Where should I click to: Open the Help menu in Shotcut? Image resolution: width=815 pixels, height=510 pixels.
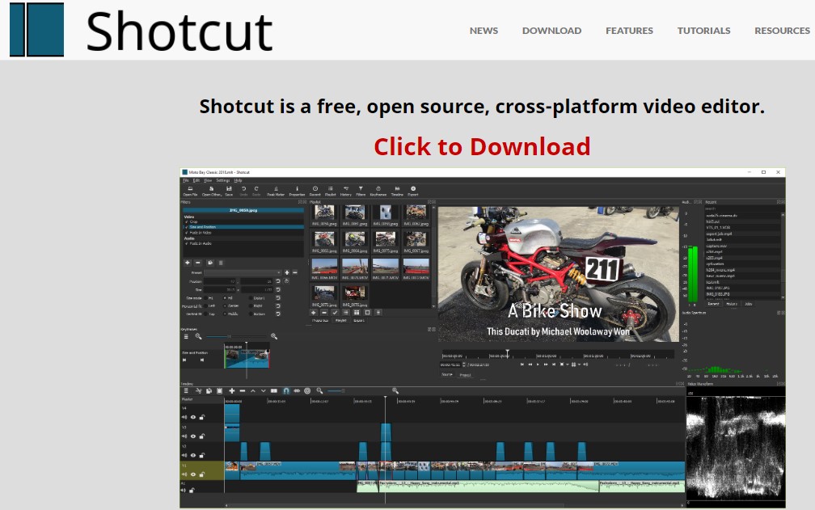238,180
